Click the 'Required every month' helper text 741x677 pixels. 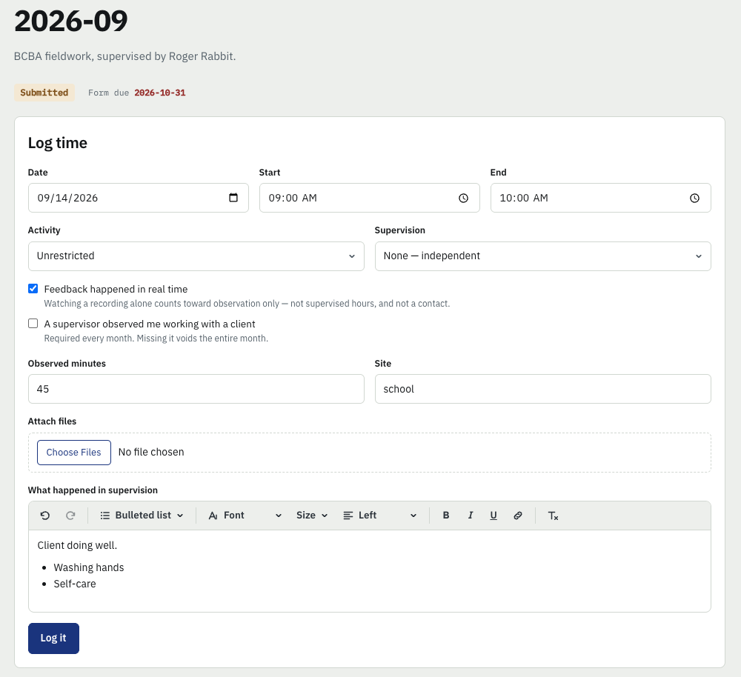156,338
